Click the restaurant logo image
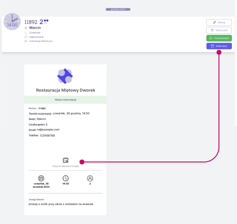 [x=65, y=76]
